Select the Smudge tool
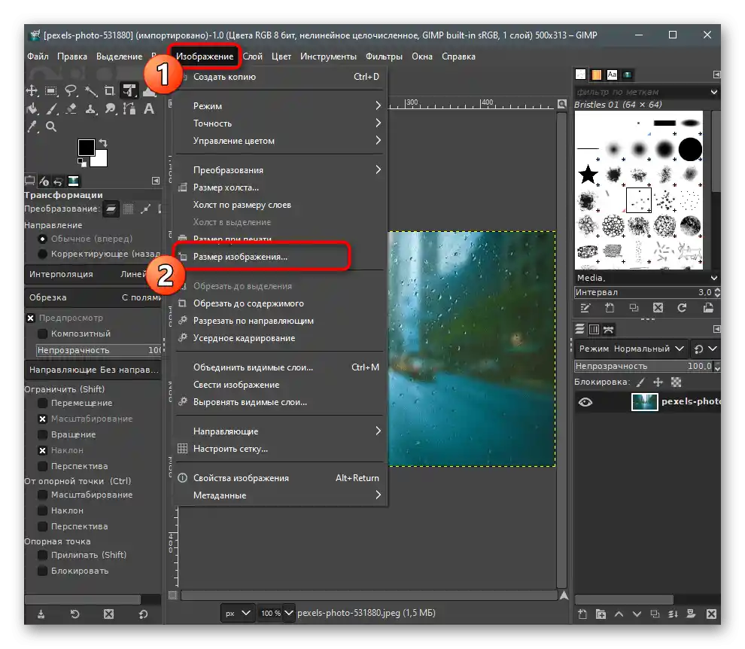 110,109
